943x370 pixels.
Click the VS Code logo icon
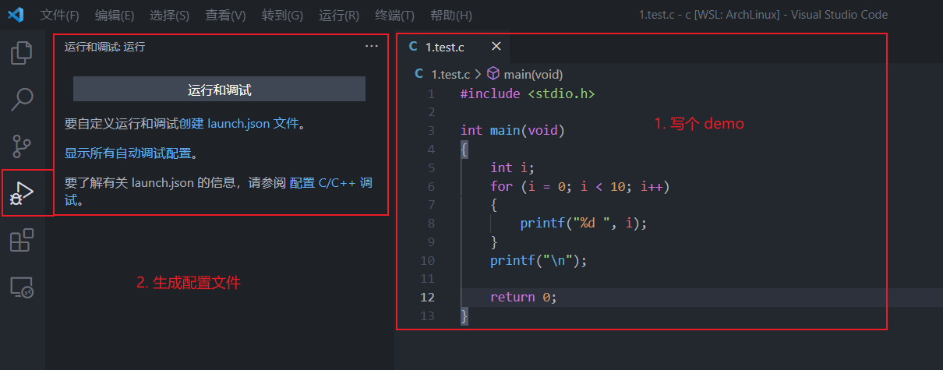16,15
